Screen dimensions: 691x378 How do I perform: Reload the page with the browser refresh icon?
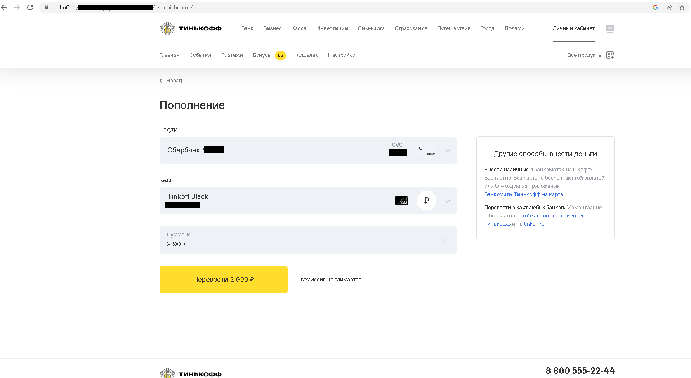tap(30, 7)
